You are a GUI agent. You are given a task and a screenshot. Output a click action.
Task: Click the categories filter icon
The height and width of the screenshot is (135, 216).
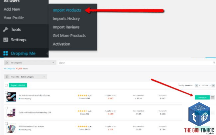(7, 63)
